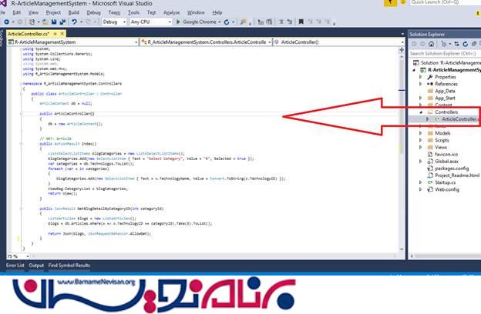Viewport: 481px width, 314px height.
Task: Switch to the Output tab
Action: pyautogui.click(x=36, y=266)
